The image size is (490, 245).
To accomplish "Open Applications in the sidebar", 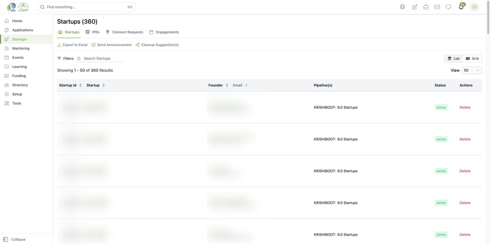I will (26, 30).
